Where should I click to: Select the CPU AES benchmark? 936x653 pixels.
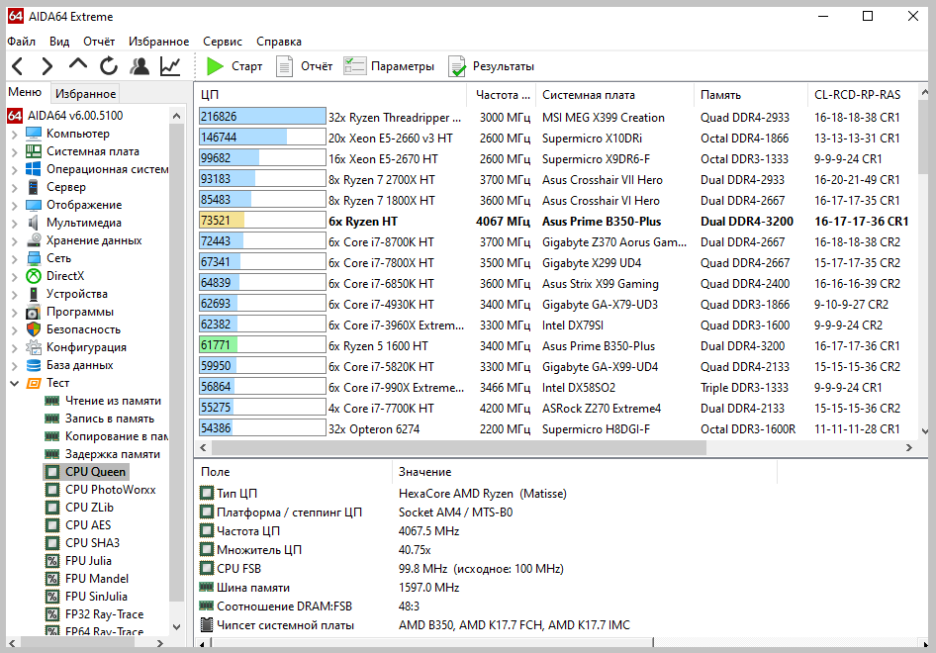click(88, 525)
